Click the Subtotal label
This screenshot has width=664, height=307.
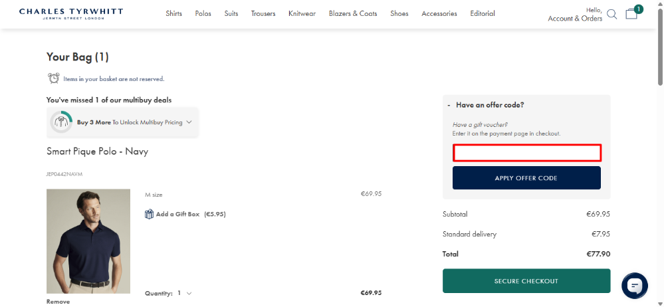click(455, 214)
